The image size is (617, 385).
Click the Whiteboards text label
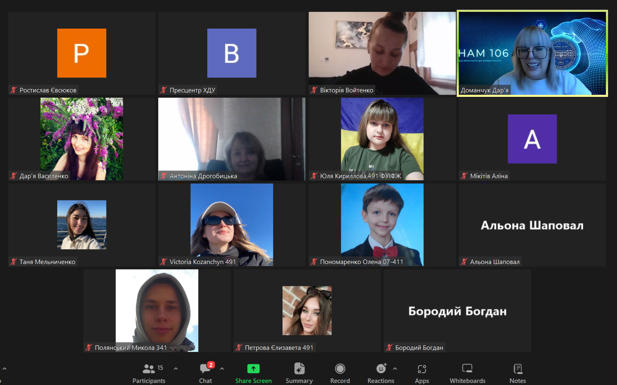(x=468, y=381)
